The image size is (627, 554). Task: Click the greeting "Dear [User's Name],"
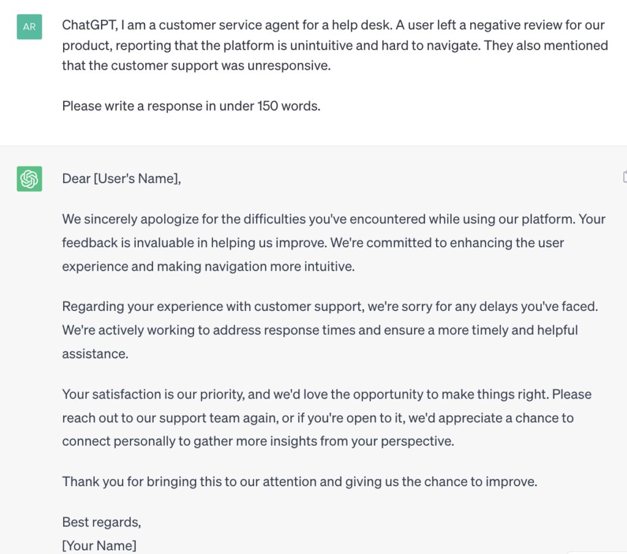tap(122, 179)
